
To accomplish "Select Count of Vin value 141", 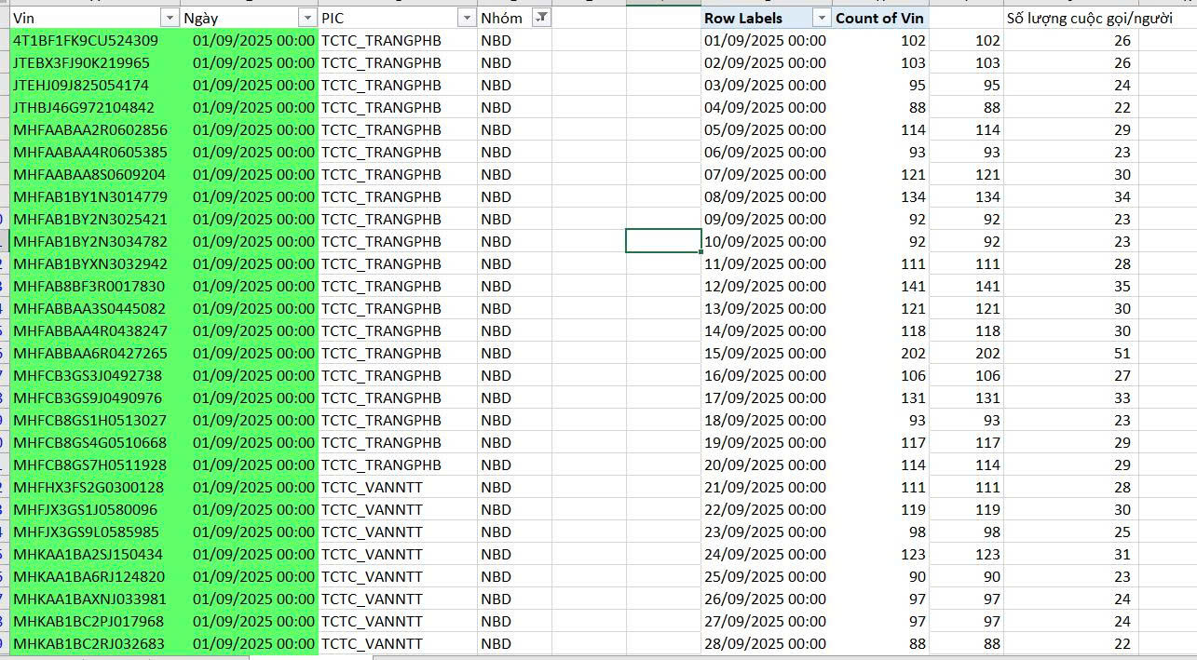I will click(880, 286).
